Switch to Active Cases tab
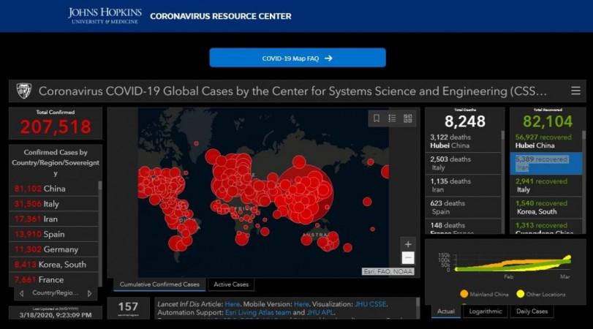 [x=231, y=284]
